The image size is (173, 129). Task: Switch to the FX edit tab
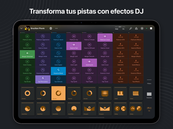tap(123, 29)
